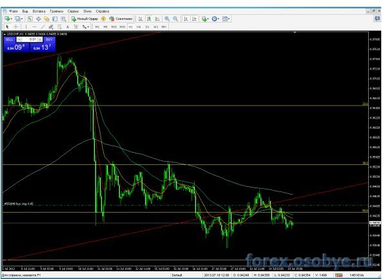This screenshot has width=383, height=279.
Task: Open the Сервис menu
Action: 73,11
